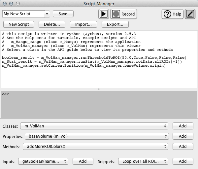
Task: Click the Delete... button
Action: [52, 24]
